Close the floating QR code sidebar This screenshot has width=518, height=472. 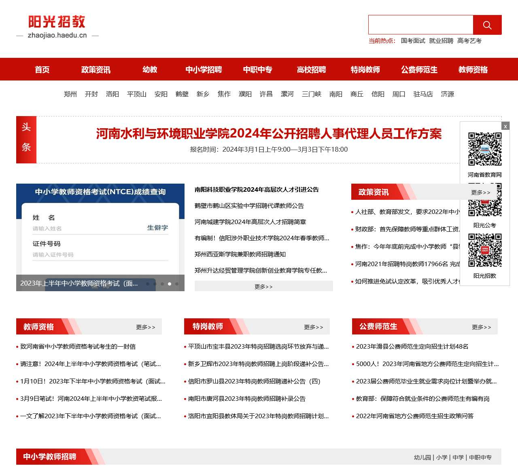pyautogui.click(x=505, y=127)
